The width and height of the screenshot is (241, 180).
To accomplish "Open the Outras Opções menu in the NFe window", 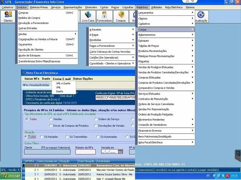I will [x=83, y=78].
